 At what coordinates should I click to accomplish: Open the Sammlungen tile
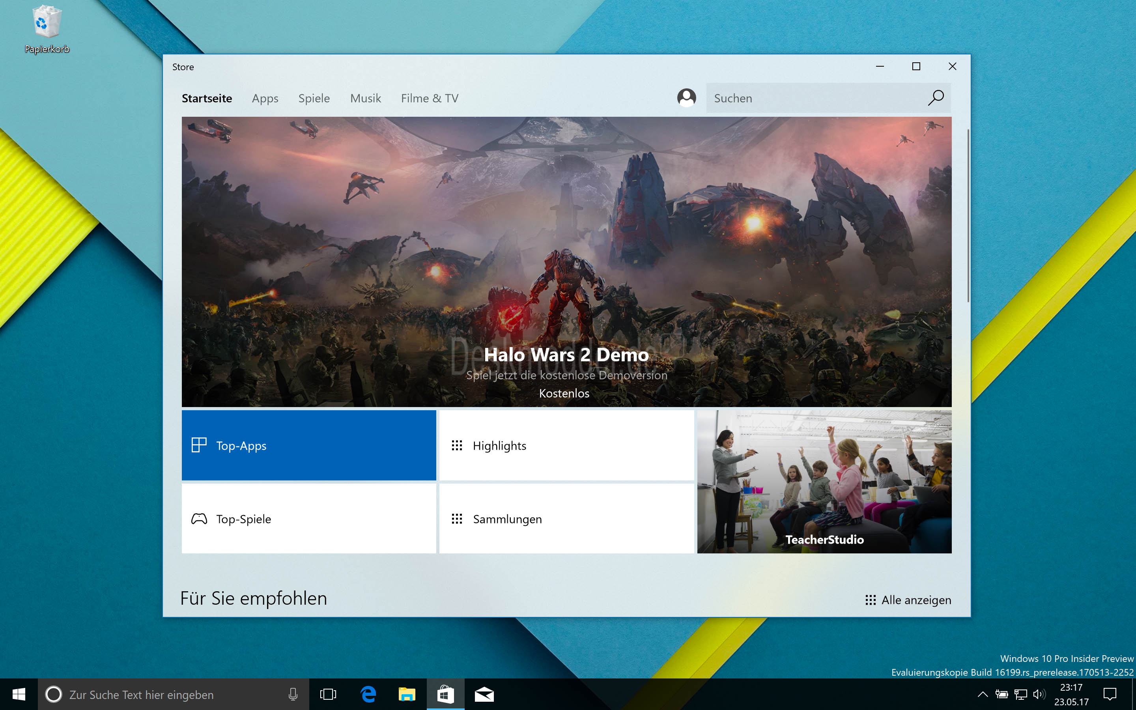566,518
